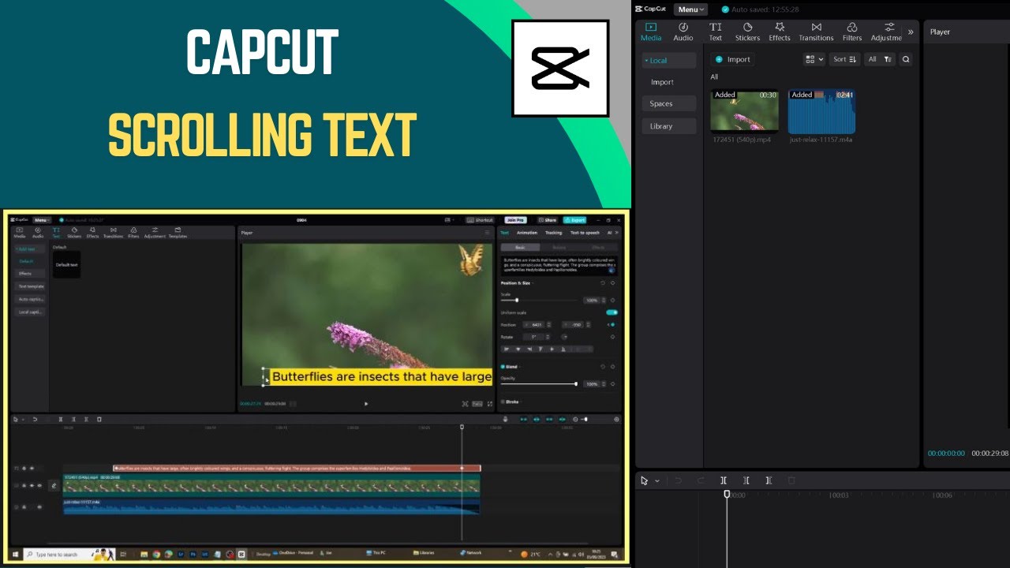
Task: Open the Effects panel
Action: (779, 32)
